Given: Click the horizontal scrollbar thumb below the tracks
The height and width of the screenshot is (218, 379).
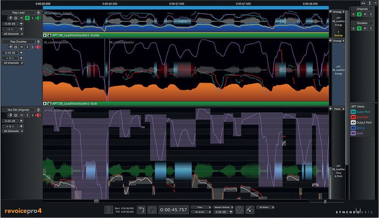Looking at the screenshot, I should 96,201.
